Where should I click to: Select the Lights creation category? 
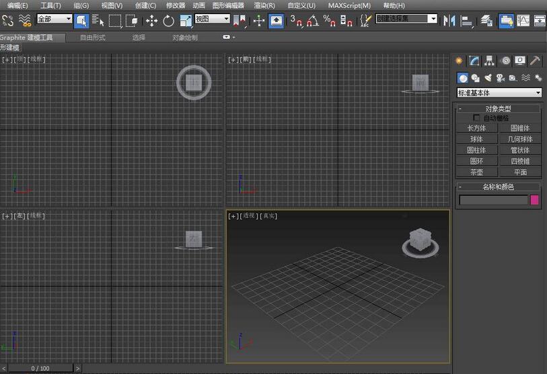click(x=488, y=78)
